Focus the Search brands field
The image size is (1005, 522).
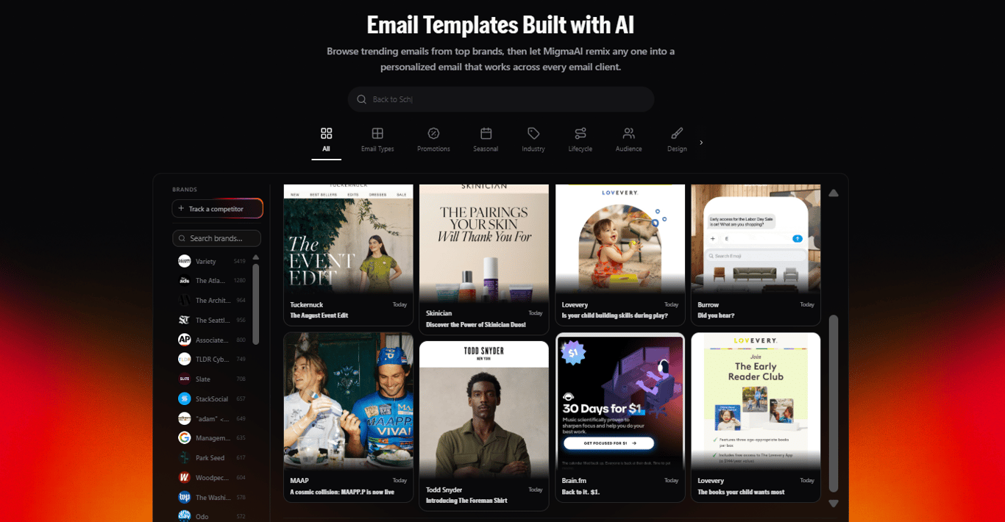click(x=217, y=238)
